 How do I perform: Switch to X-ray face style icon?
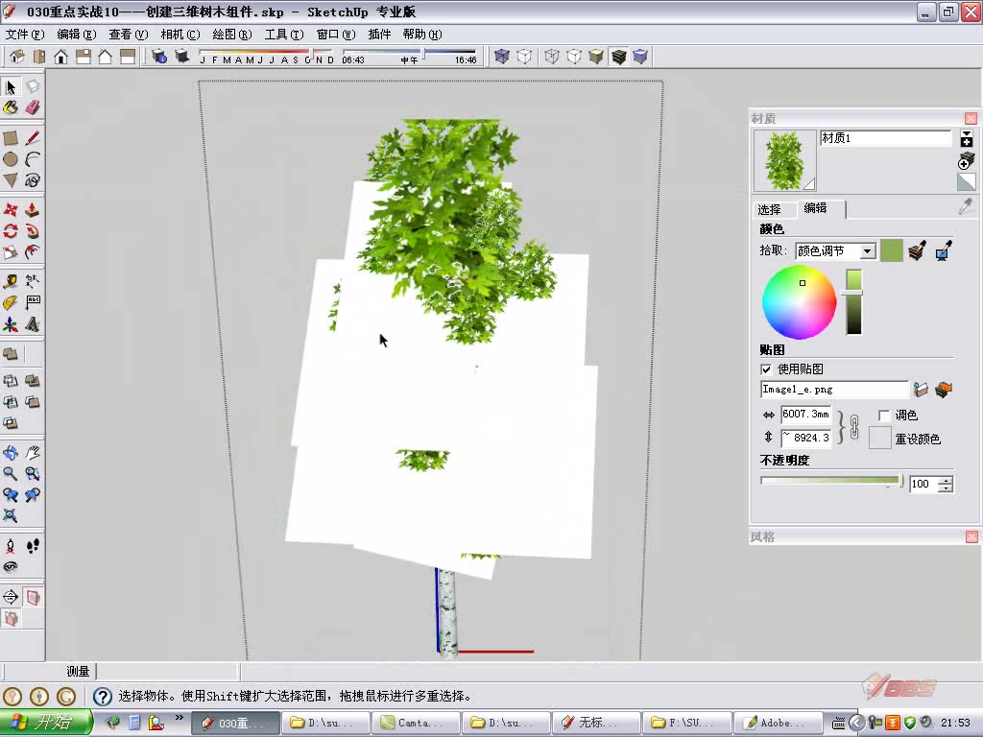pyautogui.click(x=501, y=57)
